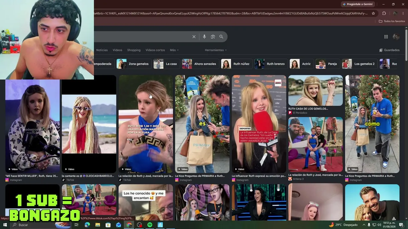The height and width of the screenshot is (229, 408).
Task: Open saved items under Guardados
Action: (x=389, y=50)
